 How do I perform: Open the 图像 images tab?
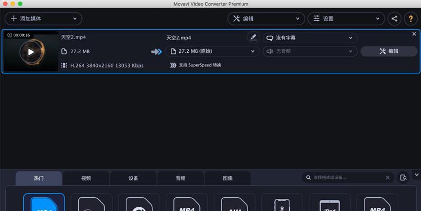(227, 178)
